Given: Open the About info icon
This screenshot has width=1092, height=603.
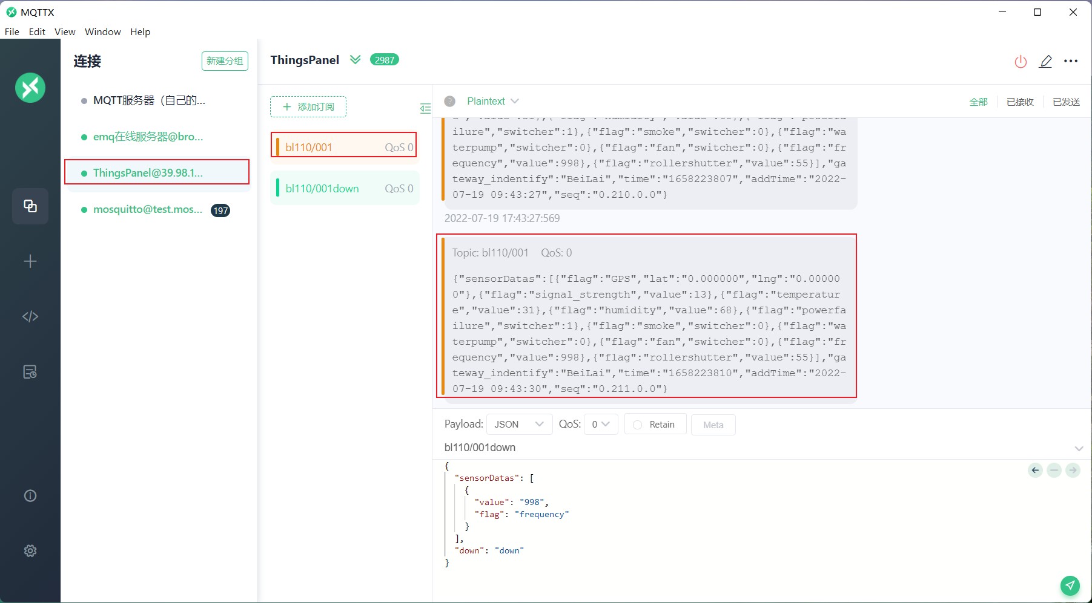Looking at the screenshot, I should (30, 496).
